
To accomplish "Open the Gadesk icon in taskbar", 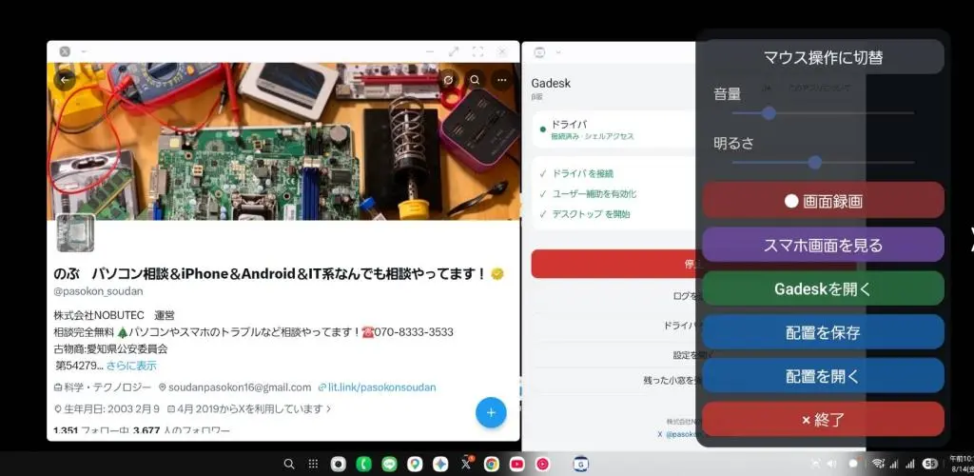I will tap(581, 464).
